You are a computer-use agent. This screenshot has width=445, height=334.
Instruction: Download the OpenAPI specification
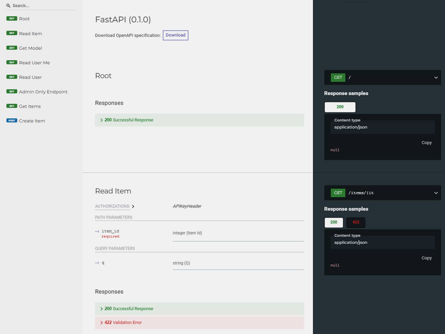click(175, 35)
